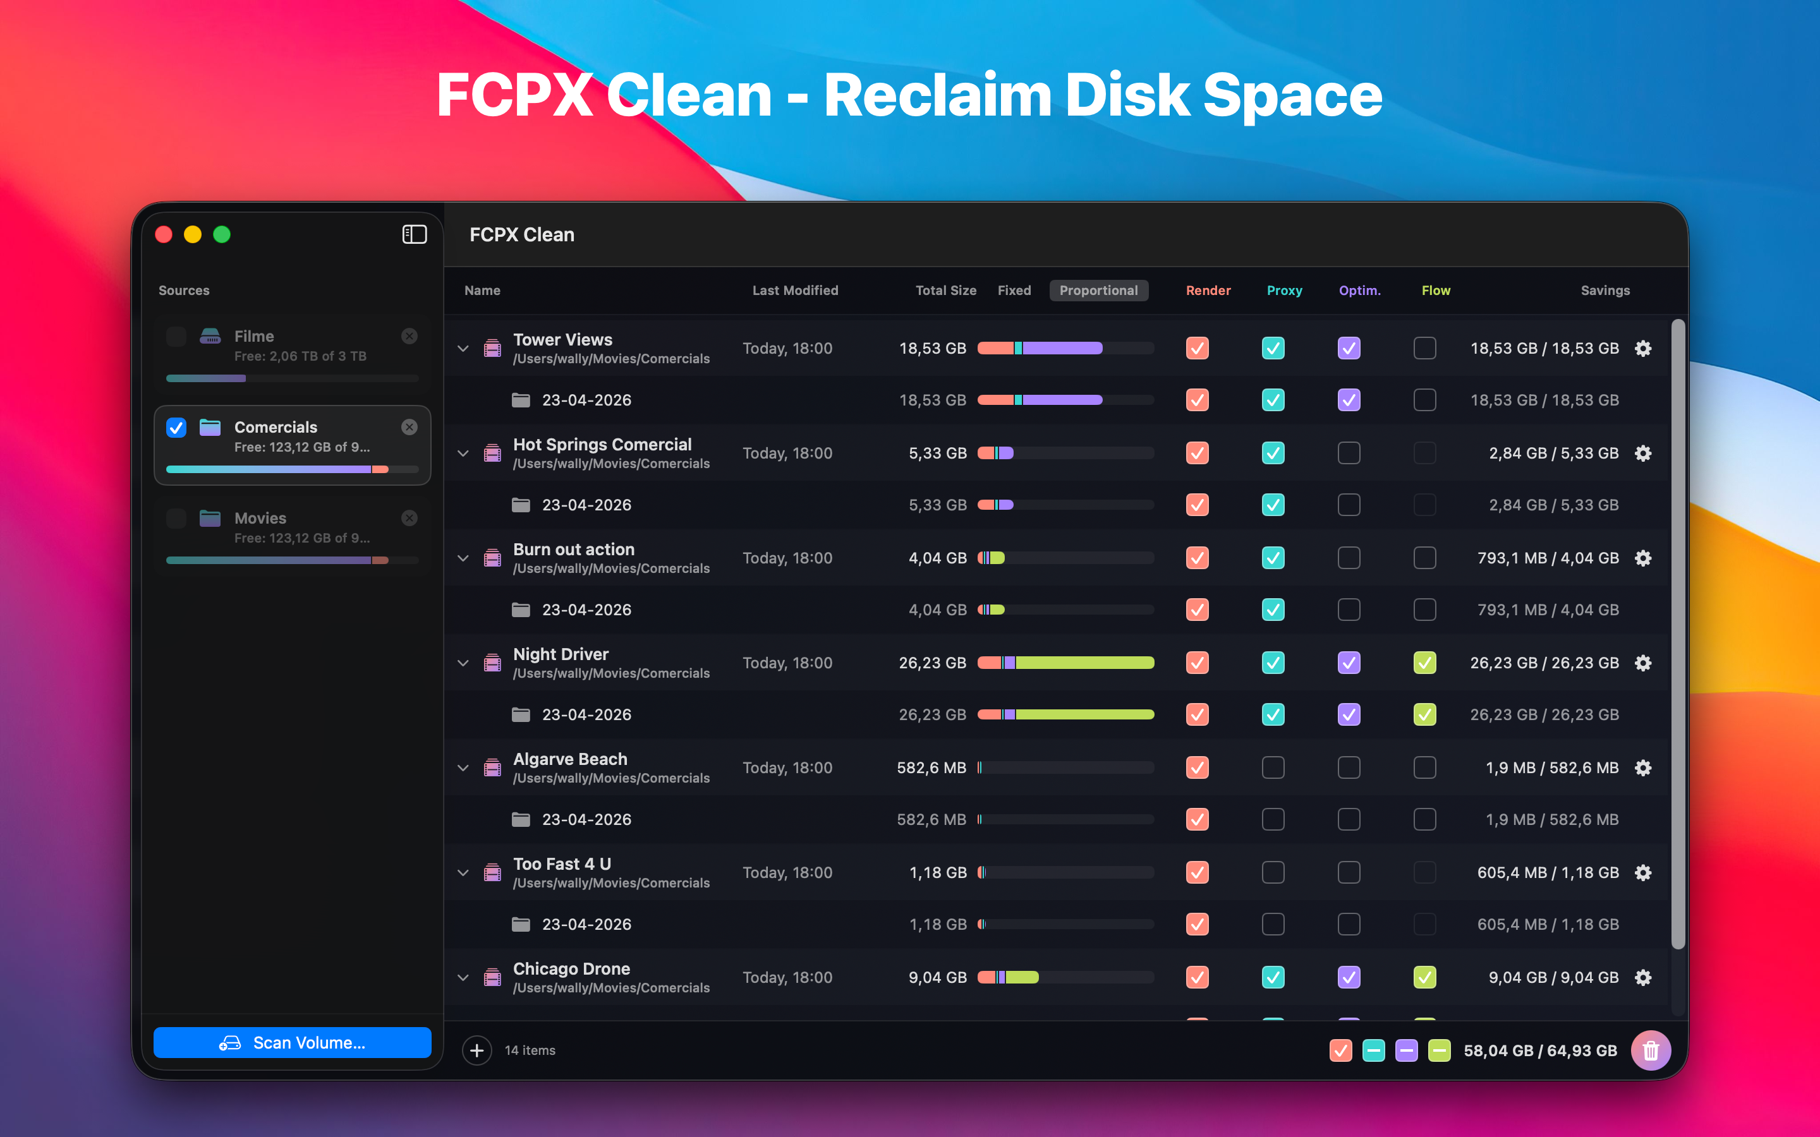Click the drive icon beside the Filme source
This screenshot has width=1820, height=1137.
[210, 336]
